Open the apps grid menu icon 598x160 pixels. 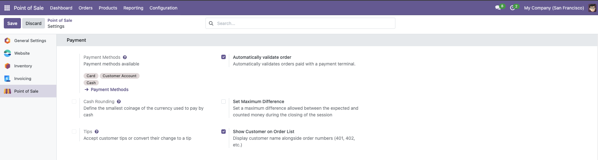point(7,8)
